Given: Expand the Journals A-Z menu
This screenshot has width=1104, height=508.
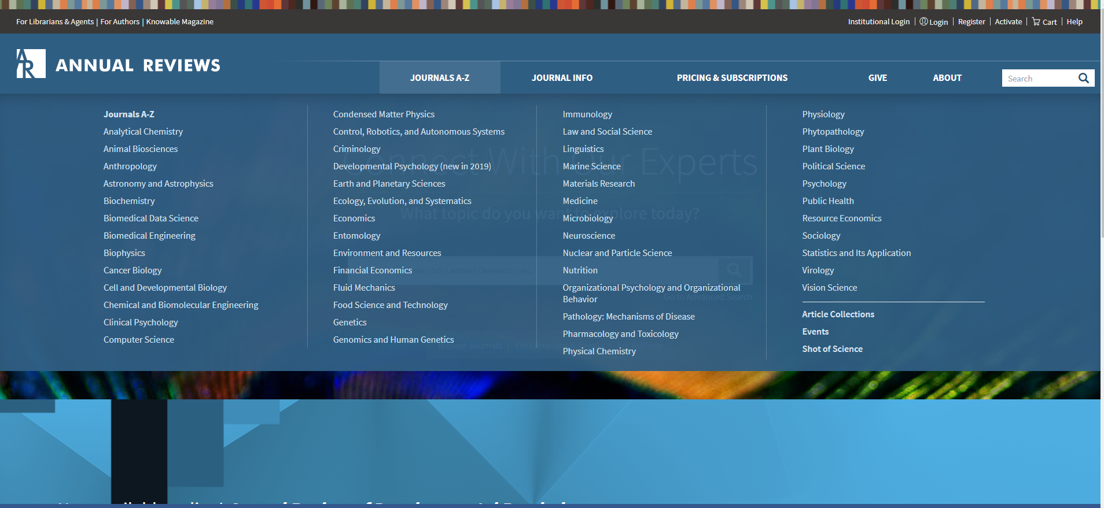Looking at the screenshot, I should tap(439, 78).
